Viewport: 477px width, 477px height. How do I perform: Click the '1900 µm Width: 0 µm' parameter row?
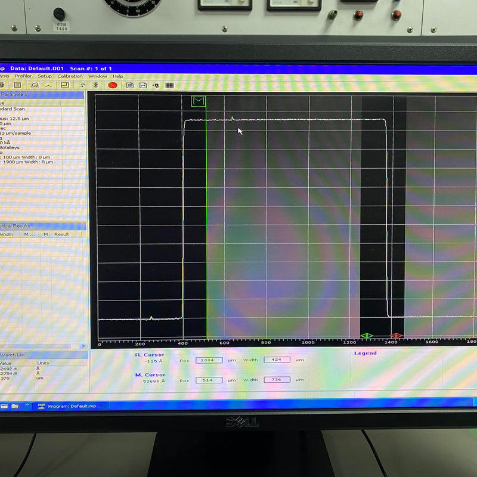(x=26, y=162)
